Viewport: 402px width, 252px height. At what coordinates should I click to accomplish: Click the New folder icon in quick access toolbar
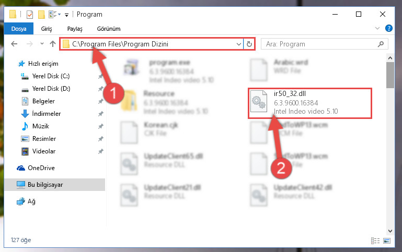[41, 15]
